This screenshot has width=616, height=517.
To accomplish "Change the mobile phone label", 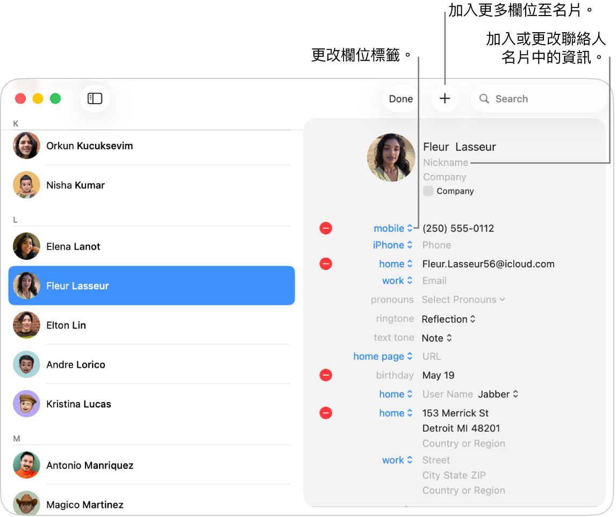I will [393, 228].
